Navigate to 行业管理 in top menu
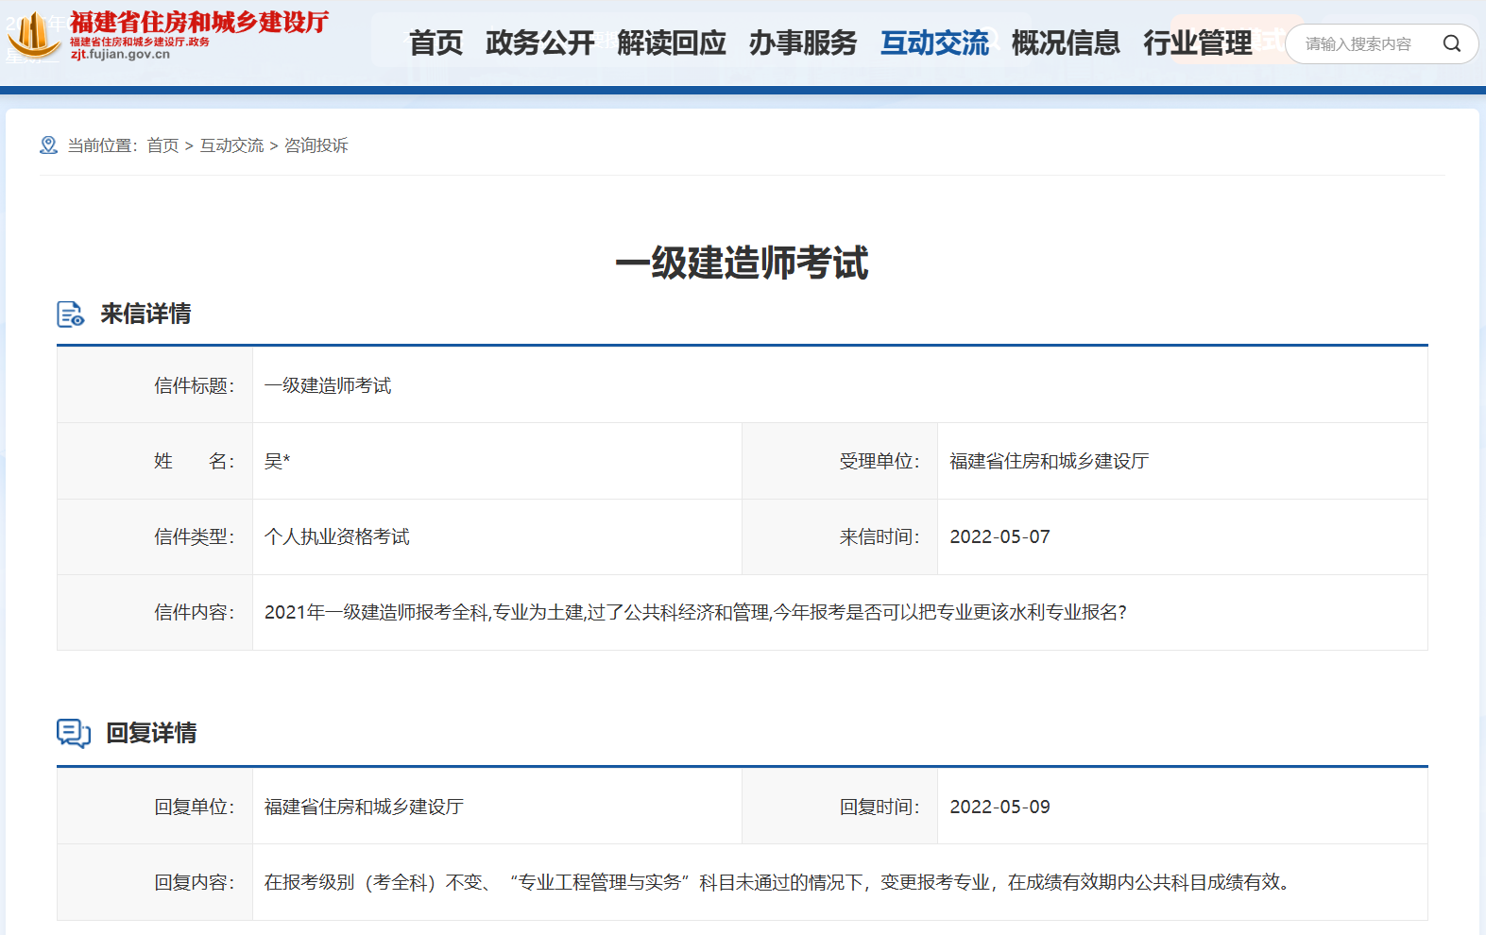This screenshot has width=1486, height=935. click(x=1197, y=43)
